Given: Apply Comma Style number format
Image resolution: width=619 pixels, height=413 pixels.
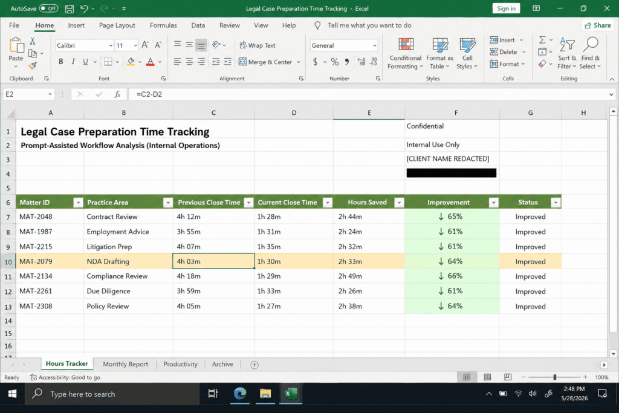Looking at the screenshot, I should 346,62.
